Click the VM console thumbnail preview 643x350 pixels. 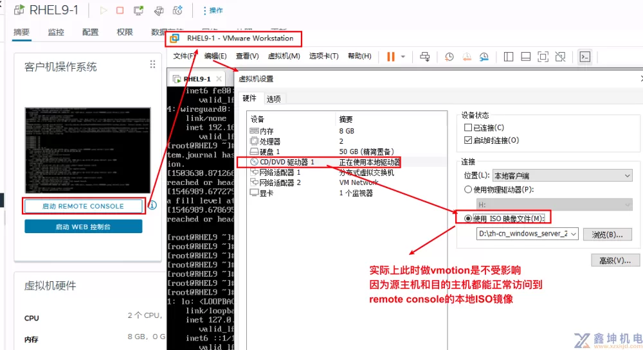point(87,150)
